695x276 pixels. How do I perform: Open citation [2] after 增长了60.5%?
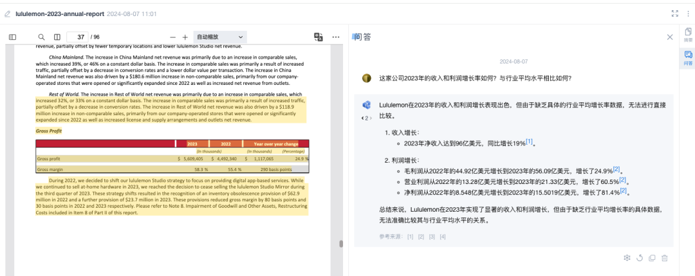pyautogui.click(x=622, y=180)
